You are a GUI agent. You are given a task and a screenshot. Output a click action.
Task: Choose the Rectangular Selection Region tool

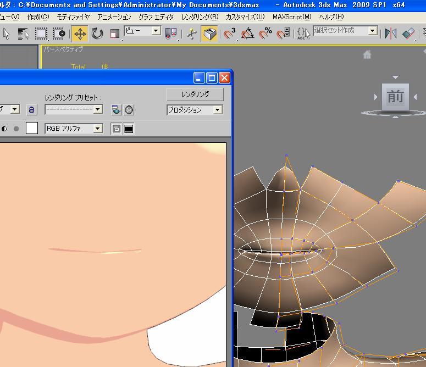[x=41, y=34]
